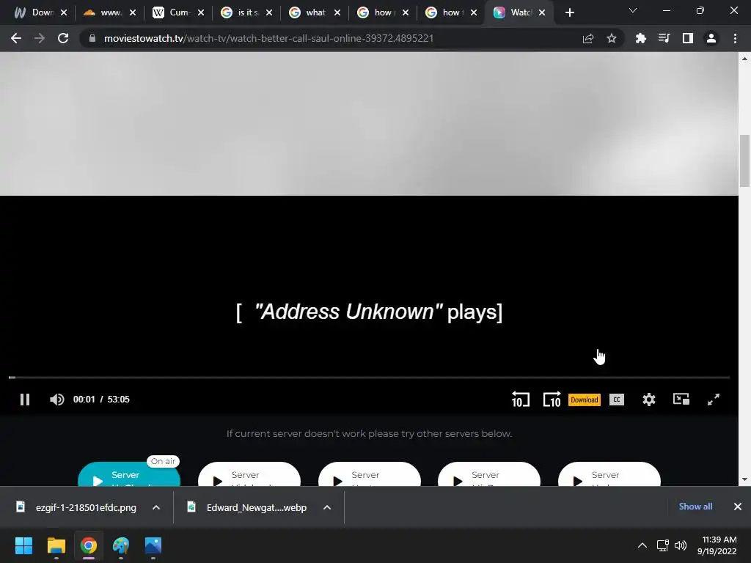Open the Paint app from taskbar
This screenshot has height=563, width=751.
tap(121, 545)
